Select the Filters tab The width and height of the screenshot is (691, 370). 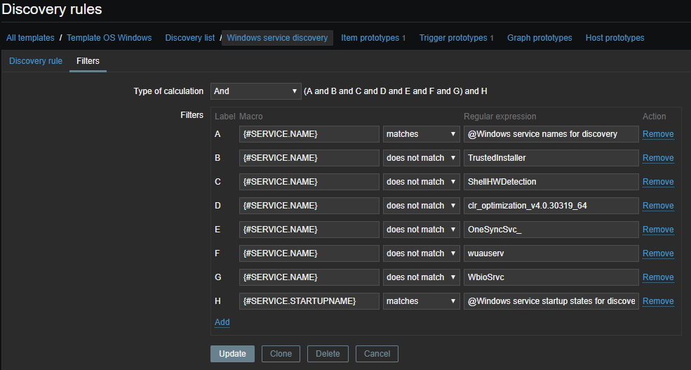pos(88,61)
